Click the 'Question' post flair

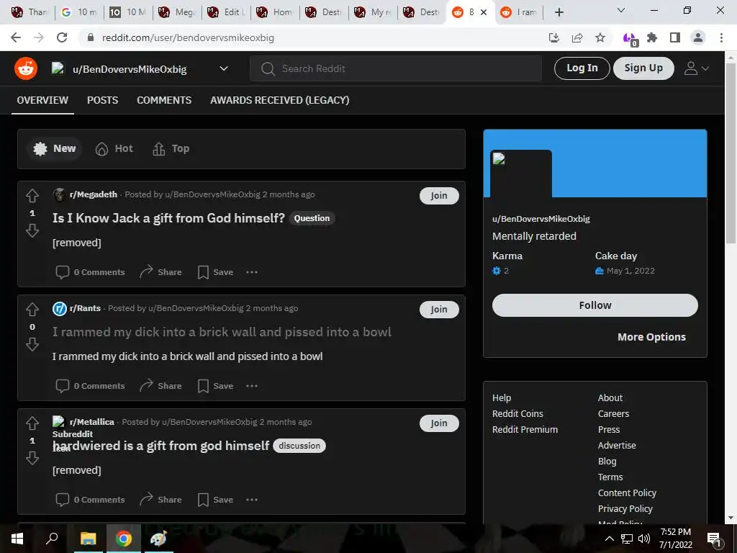312,218
